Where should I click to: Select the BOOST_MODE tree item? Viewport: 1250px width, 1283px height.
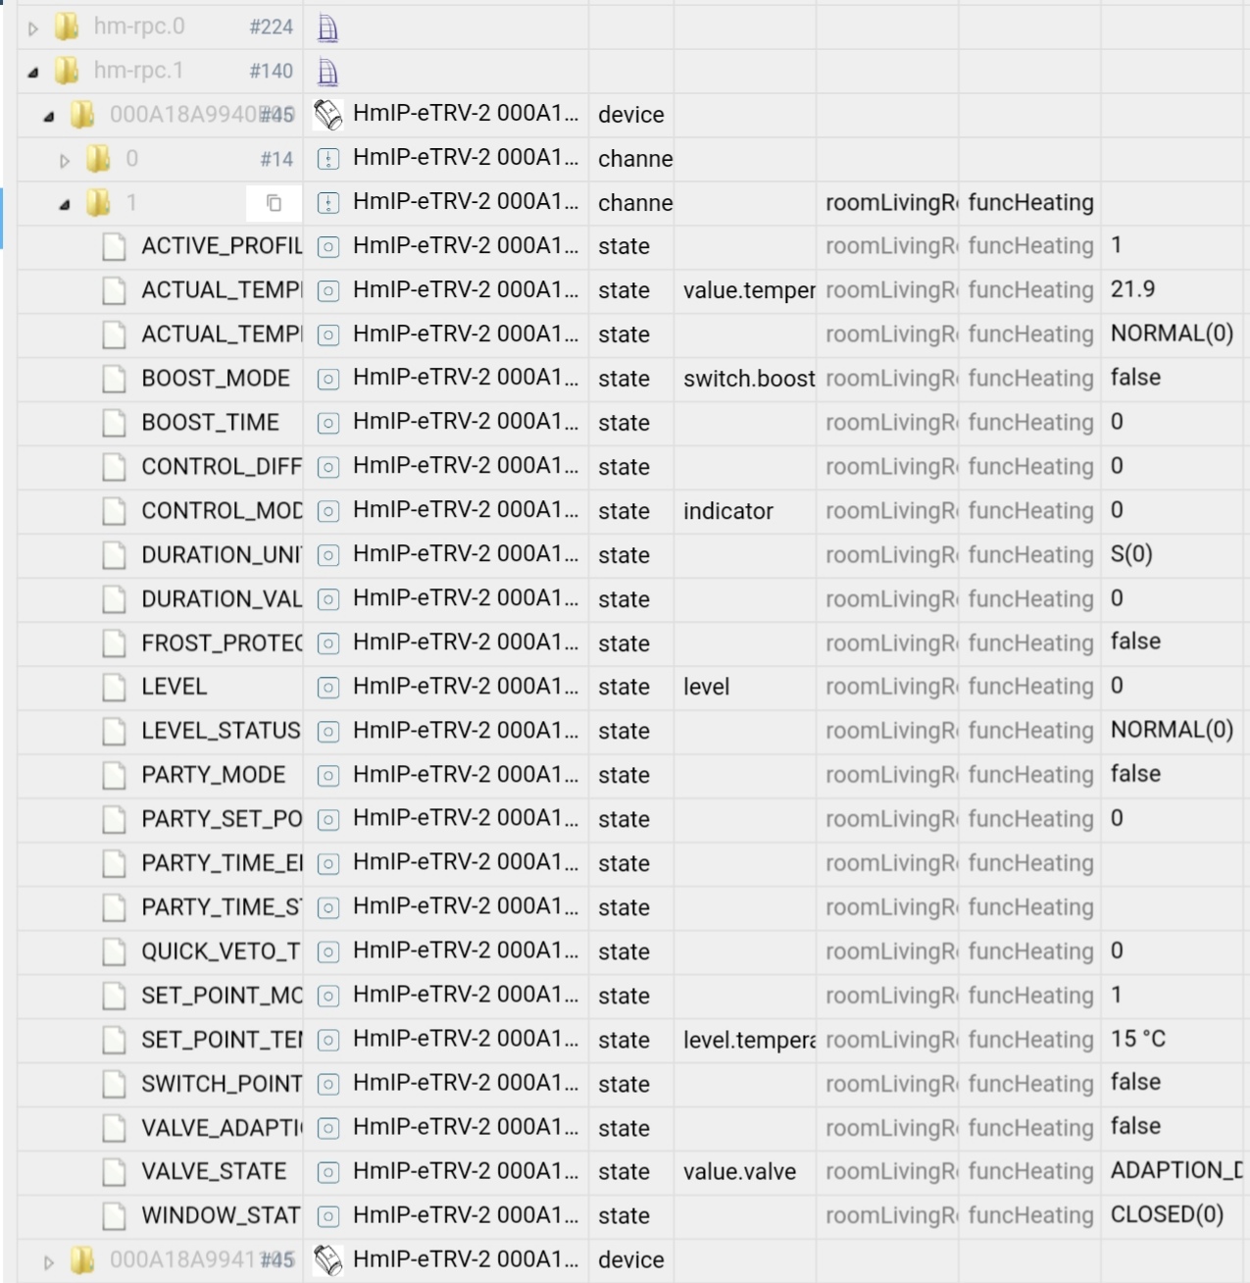pos(216,379)
